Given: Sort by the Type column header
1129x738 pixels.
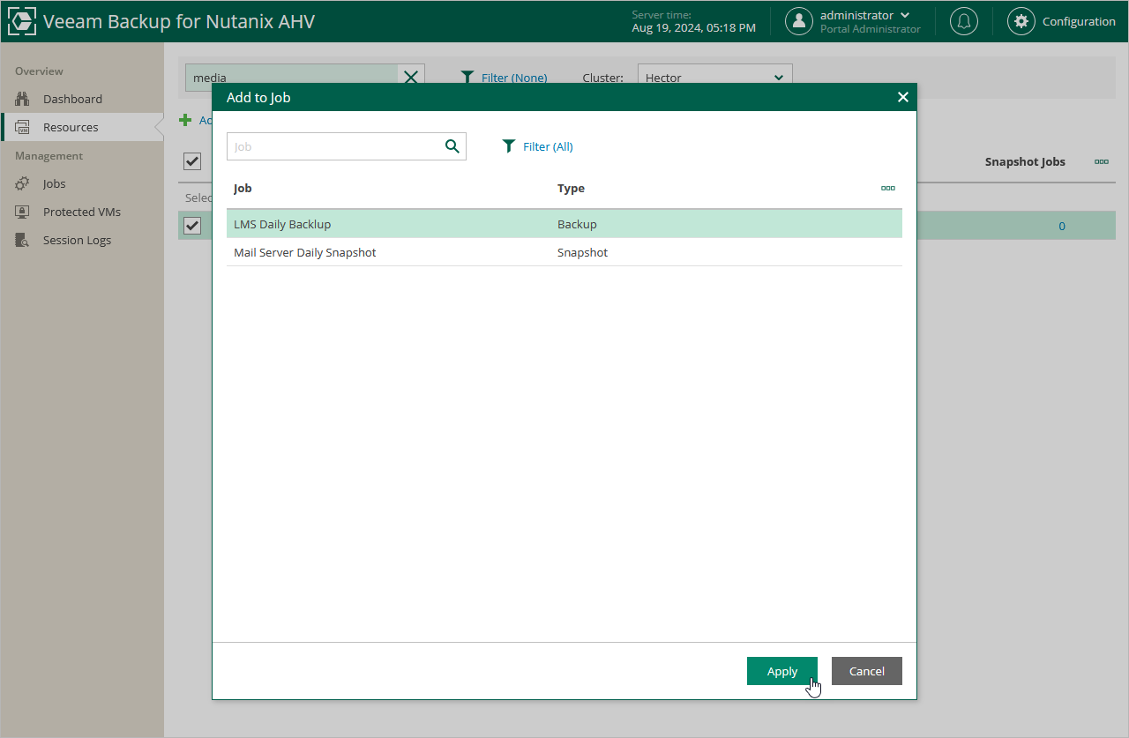Looking at the screenshot, I should point(571,188).
